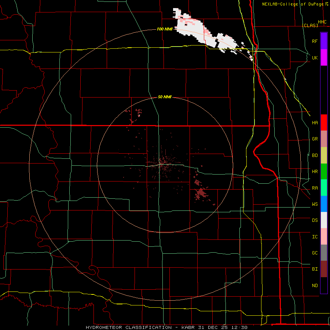Click the RA legend label
The image size is (330, 330).
(315, 188)
